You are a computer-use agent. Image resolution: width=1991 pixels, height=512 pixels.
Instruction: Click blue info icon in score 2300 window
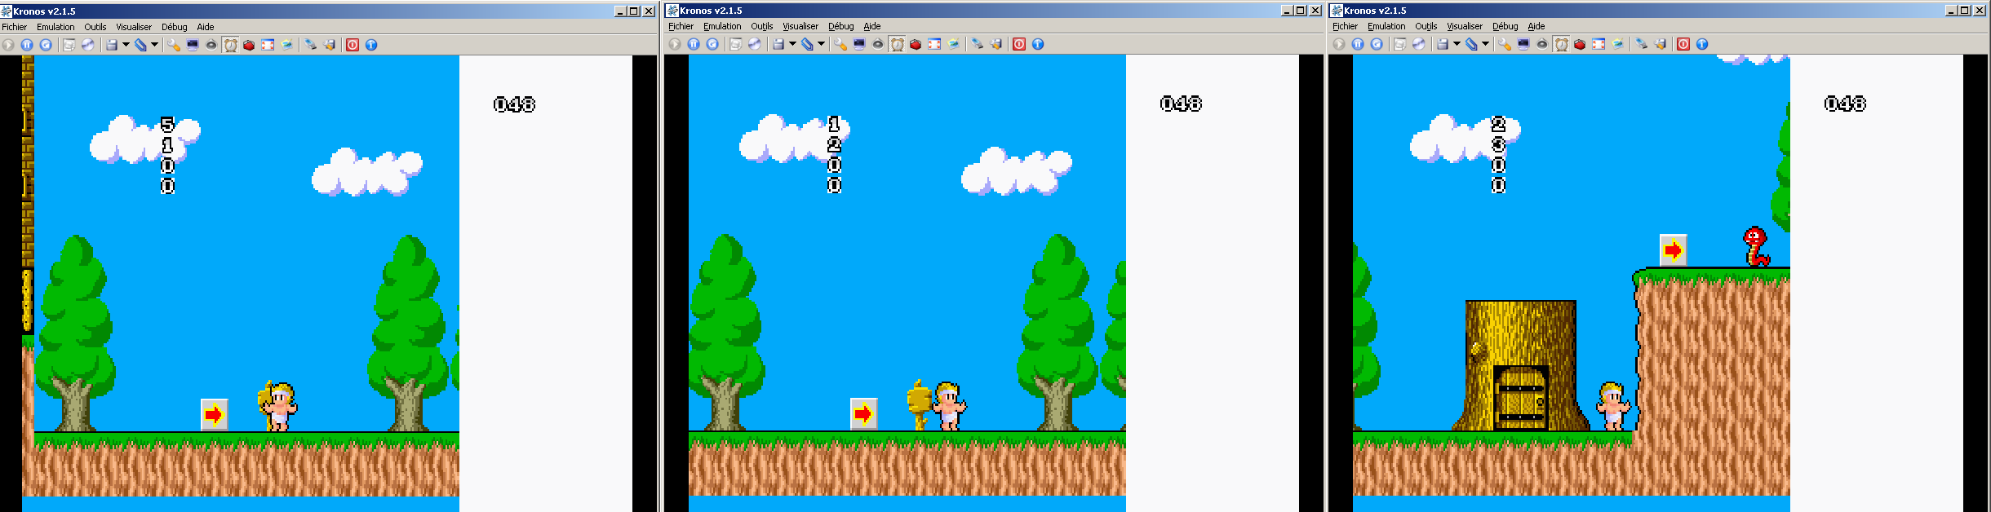[x=1702, y=44]
